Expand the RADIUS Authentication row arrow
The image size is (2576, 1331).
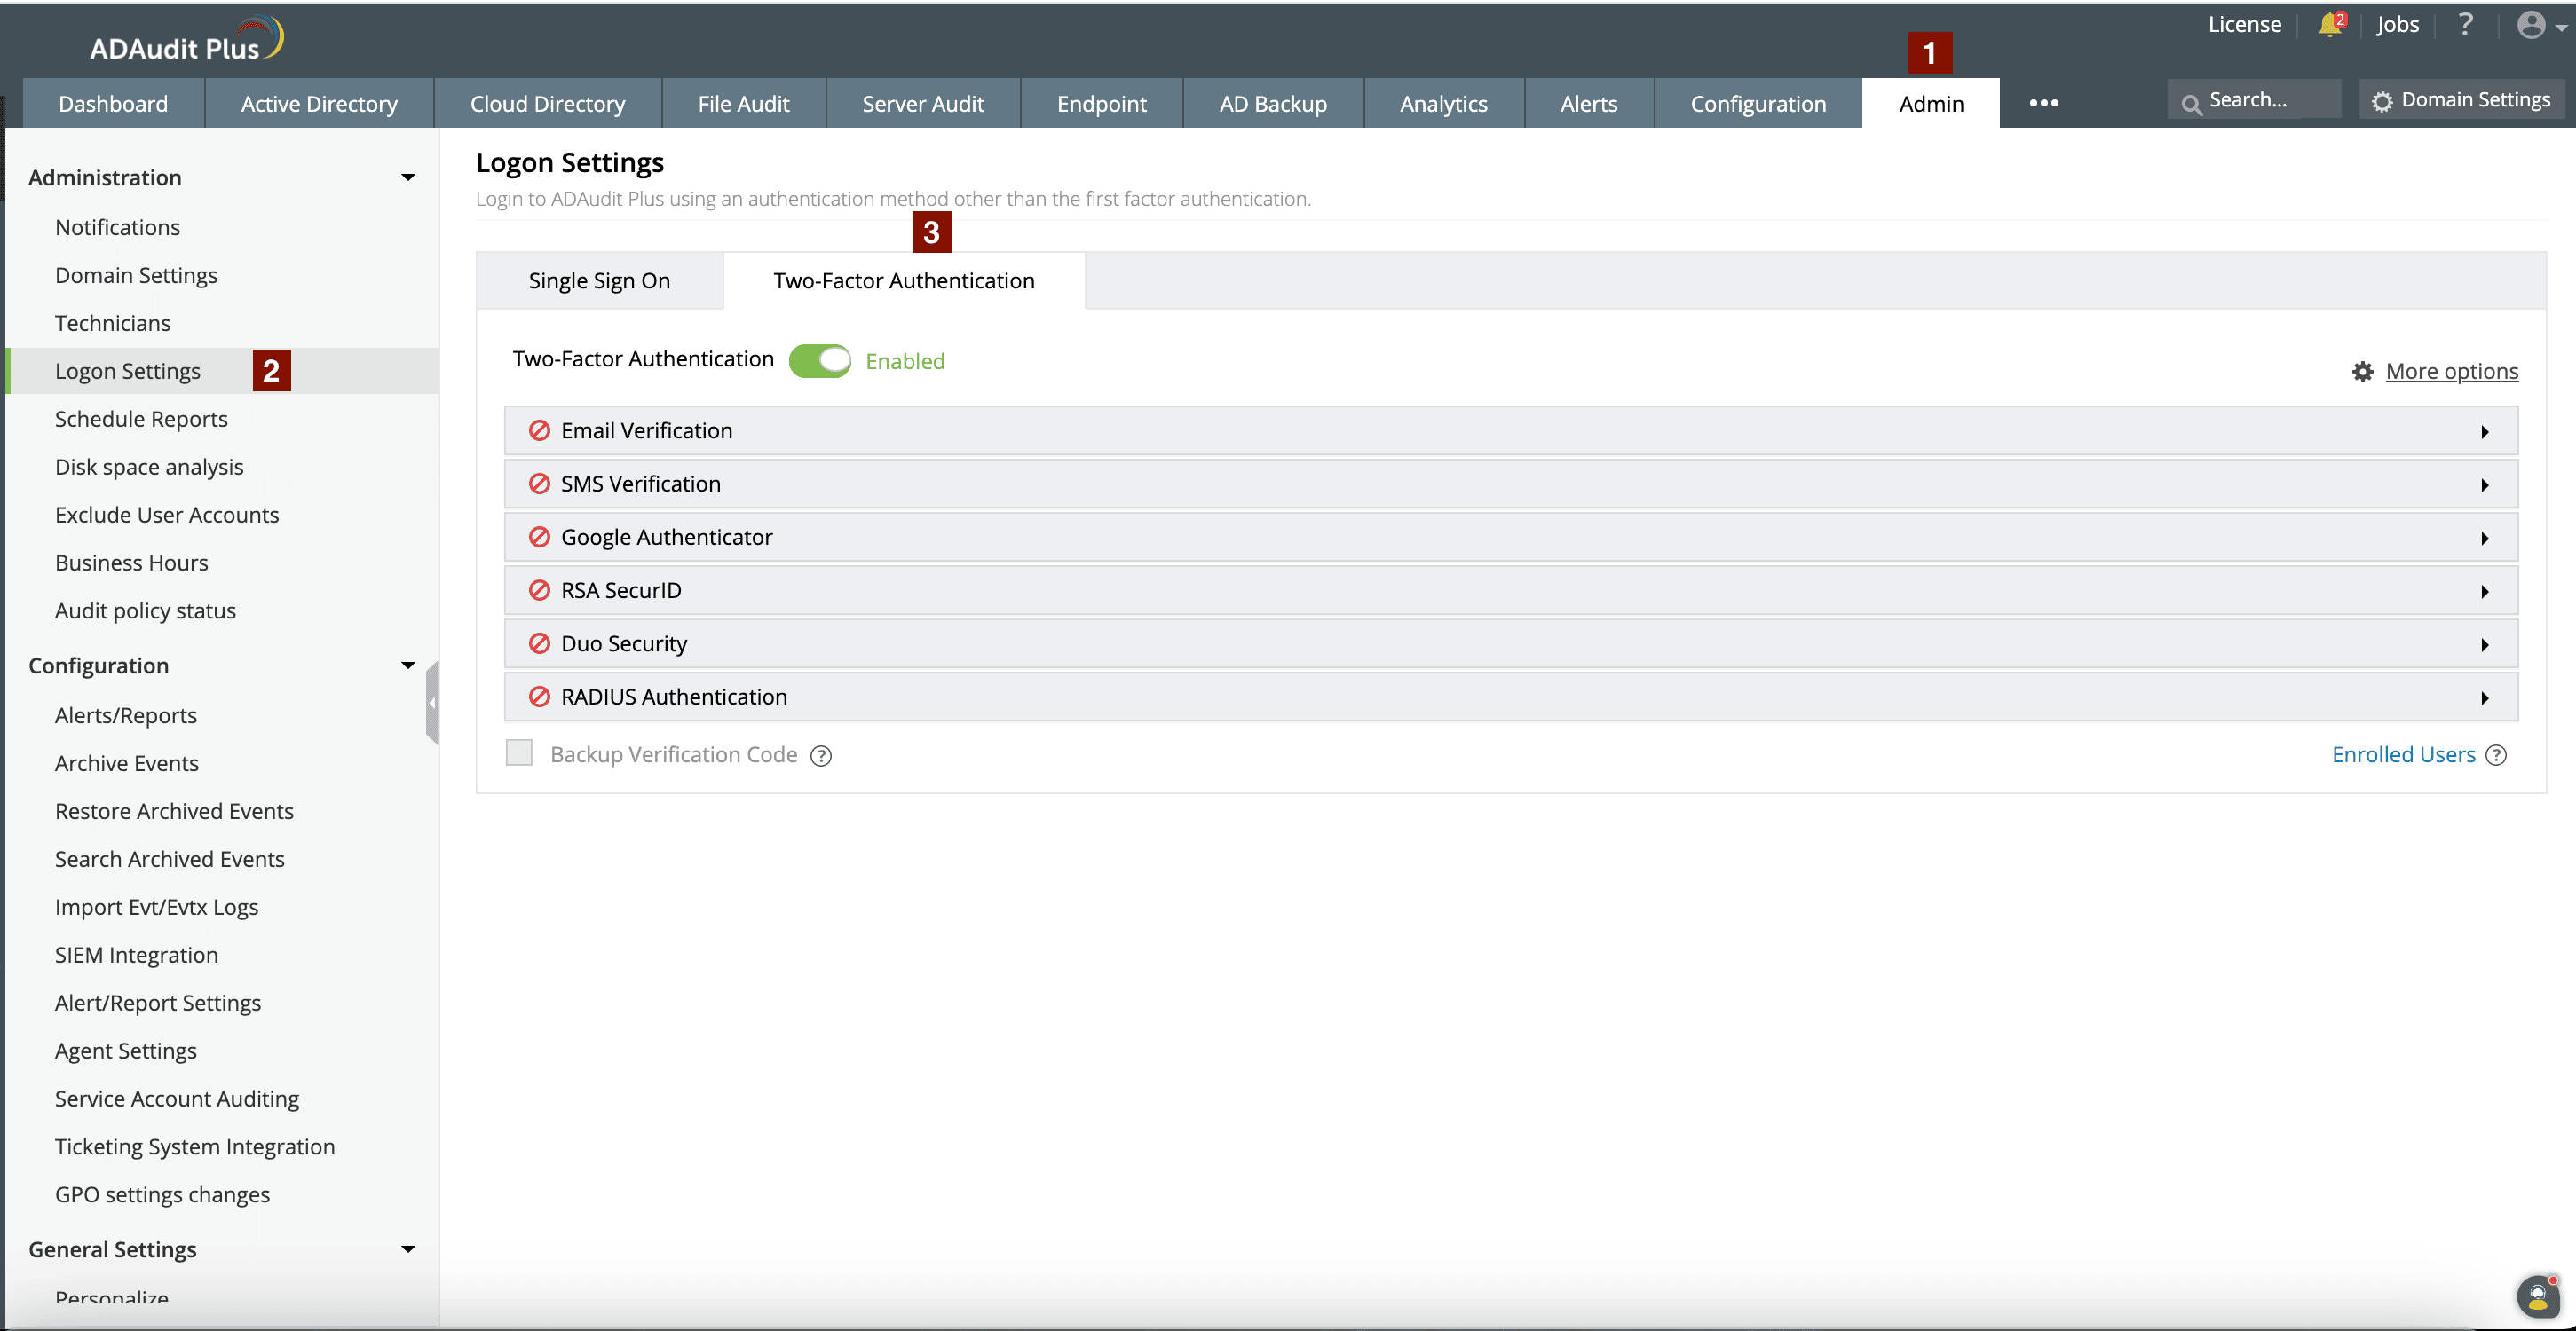2484,698
